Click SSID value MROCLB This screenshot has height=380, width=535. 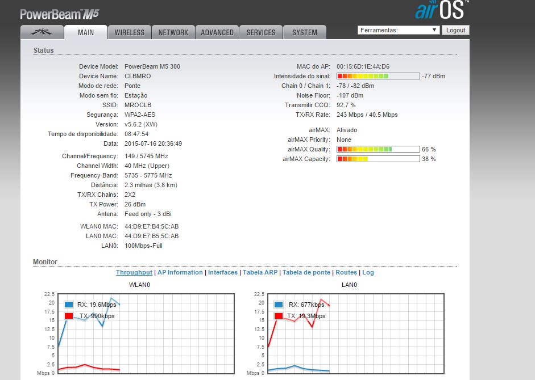click(x=138, y=105)
